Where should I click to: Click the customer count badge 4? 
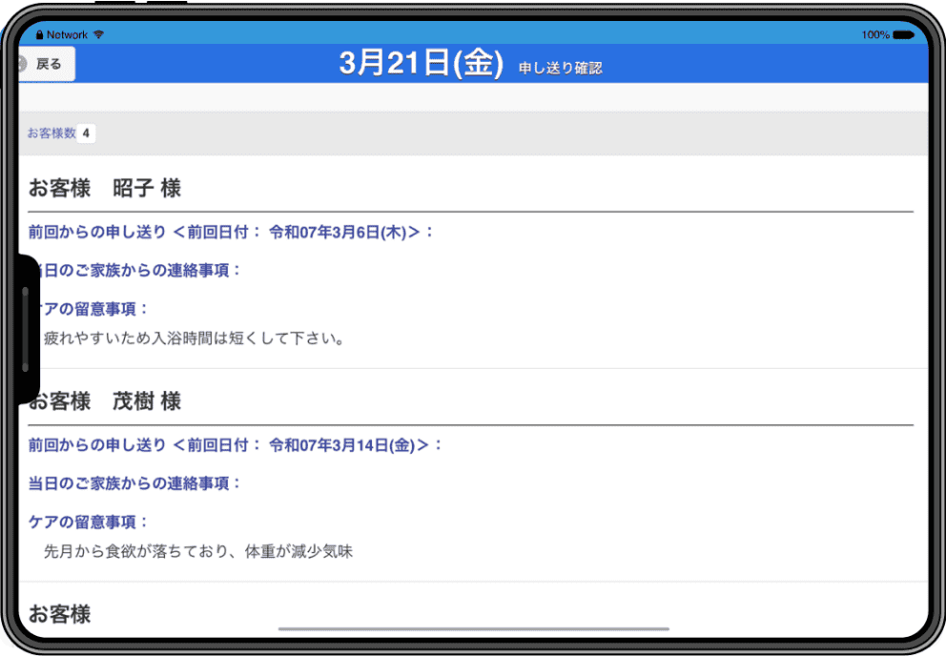[x=86, y=133]
